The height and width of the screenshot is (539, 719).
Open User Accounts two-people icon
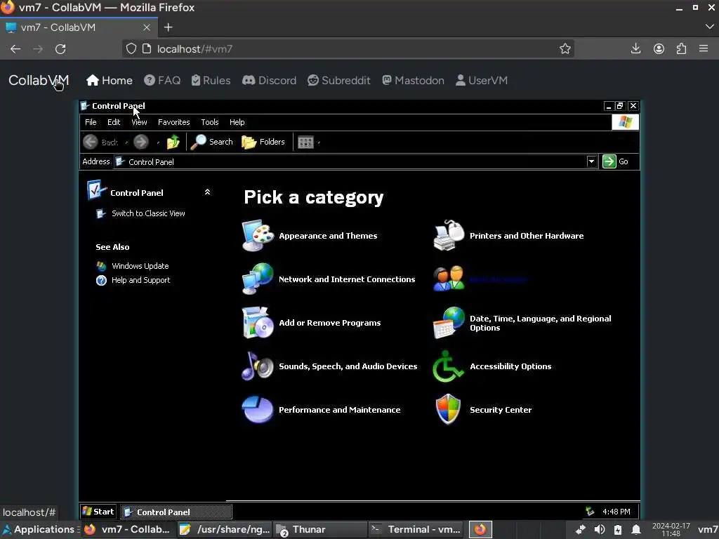pos(449,279)
